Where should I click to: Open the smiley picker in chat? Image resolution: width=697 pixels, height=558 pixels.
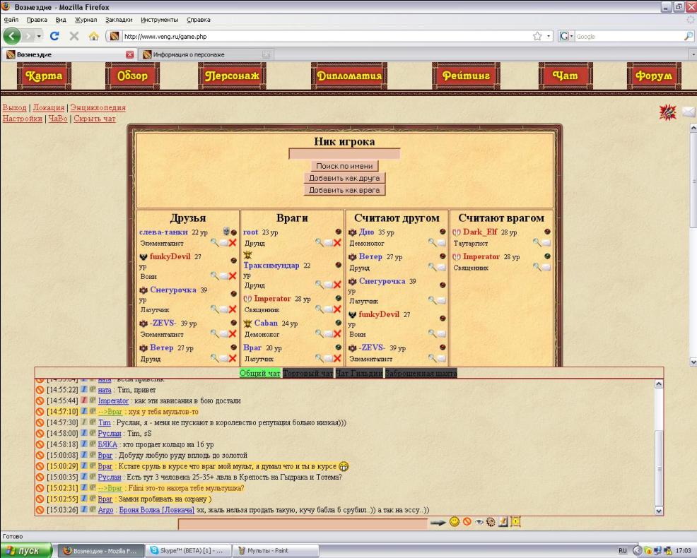click(455, 521)
